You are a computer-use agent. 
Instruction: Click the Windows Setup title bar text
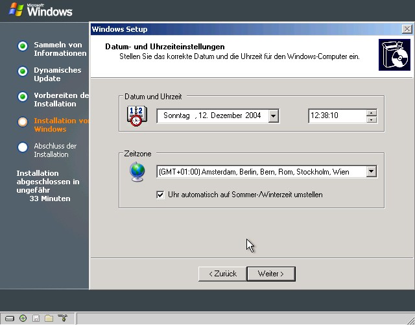(x=119, y=29)
